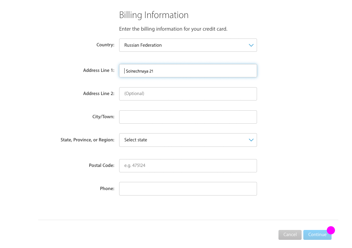Click into the City/Town text box
The width and height of the screenshot is (352, 248).
[188, 117]
